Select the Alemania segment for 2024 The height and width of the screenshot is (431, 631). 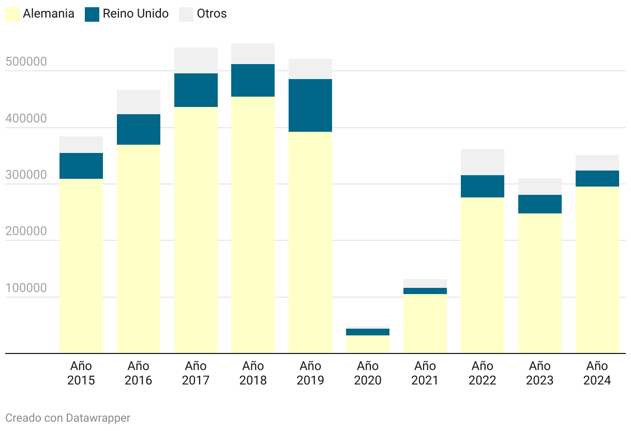click(x=597, y=270)
